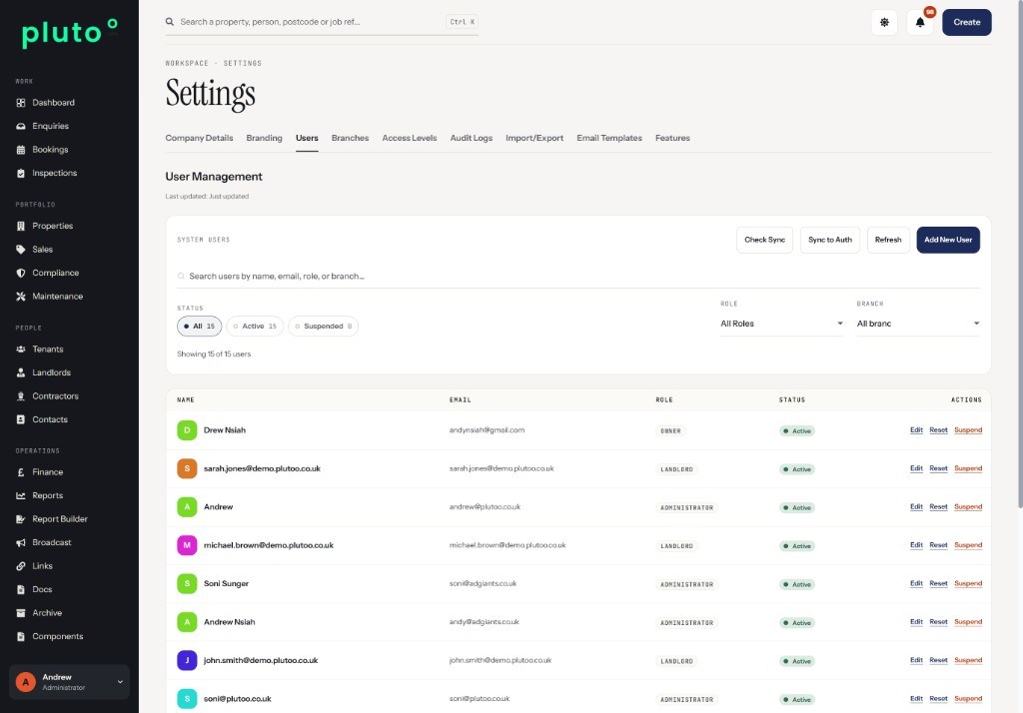
Task: Select the All status filter
Action: click(x=199, y=327)
